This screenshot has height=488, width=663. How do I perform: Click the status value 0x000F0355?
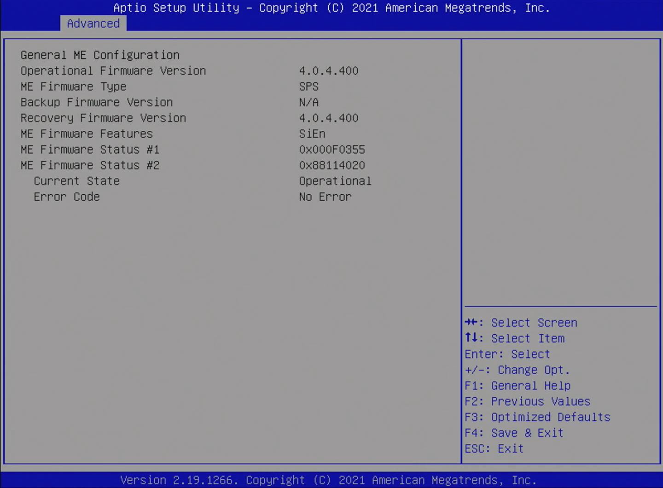pos(331,150)
